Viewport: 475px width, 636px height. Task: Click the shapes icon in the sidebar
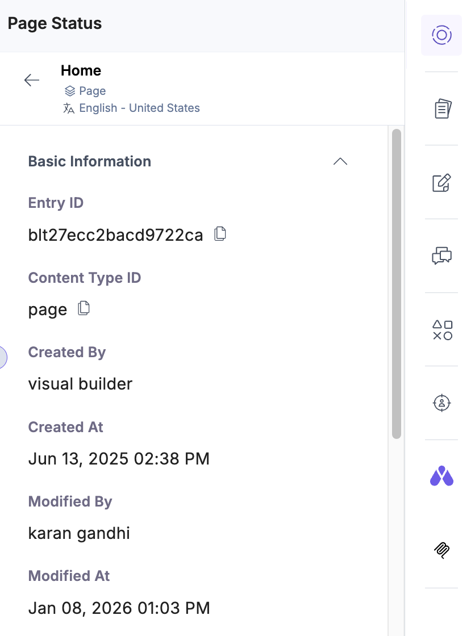(x=442, y=330)
